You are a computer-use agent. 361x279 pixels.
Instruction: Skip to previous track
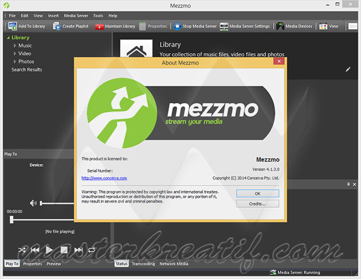(x=35, y=250)
